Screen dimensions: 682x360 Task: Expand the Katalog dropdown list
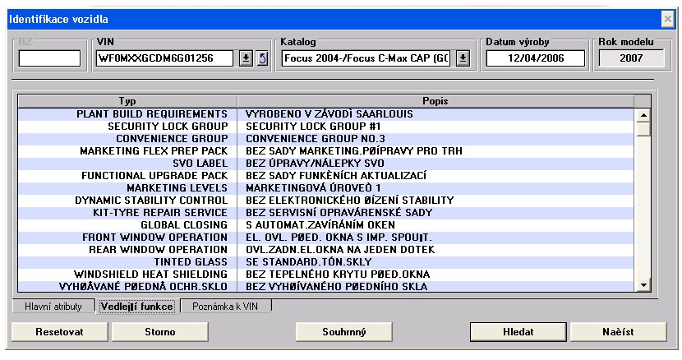(x=463, y=58)
